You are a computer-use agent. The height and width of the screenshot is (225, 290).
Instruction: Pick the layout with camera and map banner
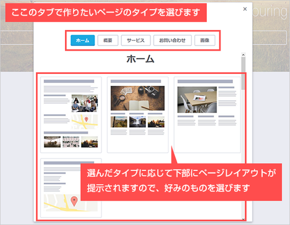[138, 115]
